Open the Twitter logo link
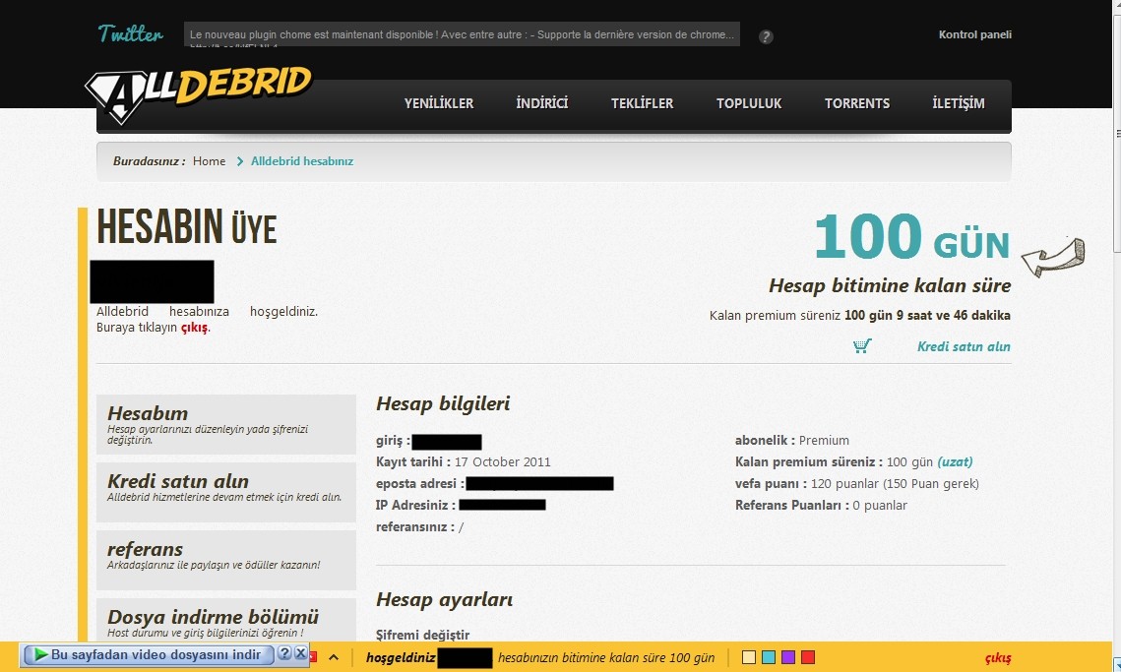The height and width of the screenshot is (672, 1121). coord(130,33)
